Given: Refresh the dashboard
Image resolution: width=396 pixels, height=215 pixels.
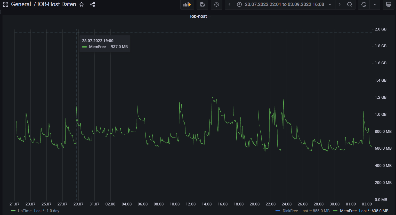Looking at the screenshot, I should point(364,4).
